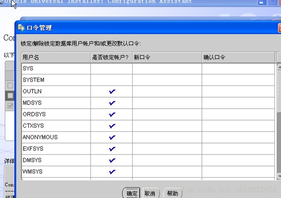Toggle lock checkmark for CTXSYS account
This screenshot has width=281, height=198.
pyautogui.click(x=112, y=126)
